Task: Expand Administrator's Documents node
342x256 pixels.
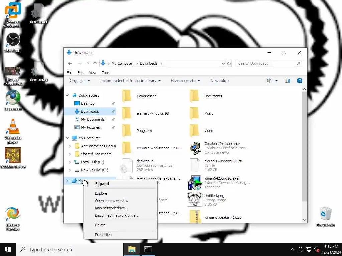Action: tap(70, 146)
